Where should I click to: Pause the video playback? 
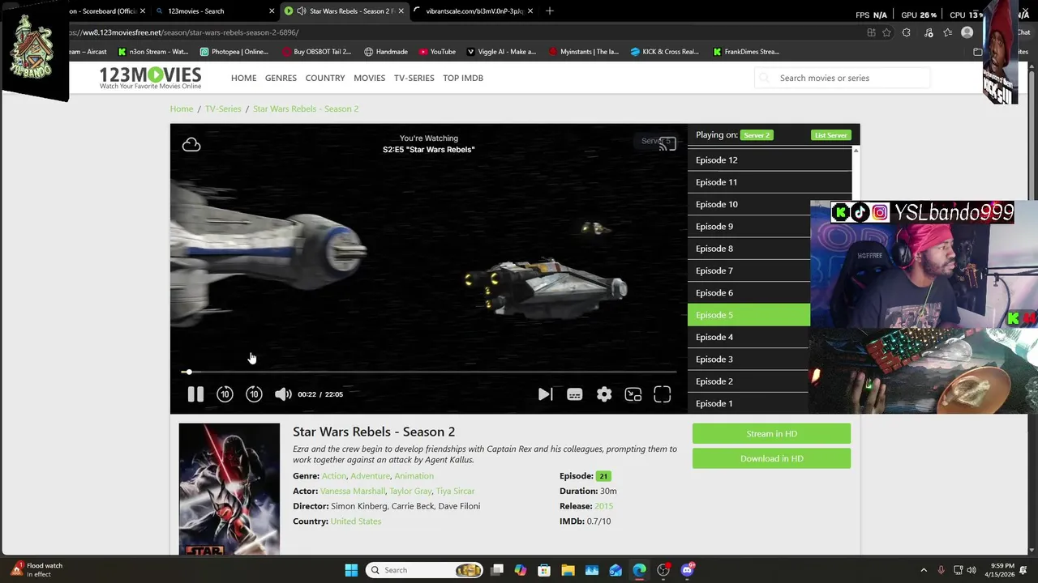[x=195, y=394]
